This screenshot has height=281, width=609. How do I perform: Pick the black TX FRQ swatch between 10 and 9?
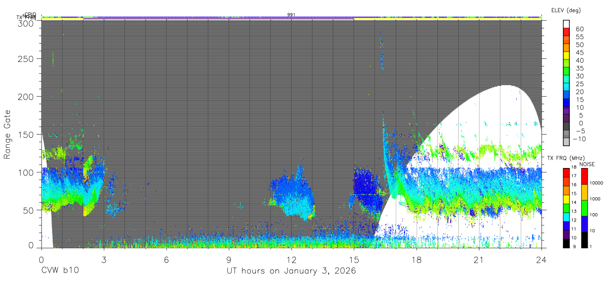[x=566, y=243]
